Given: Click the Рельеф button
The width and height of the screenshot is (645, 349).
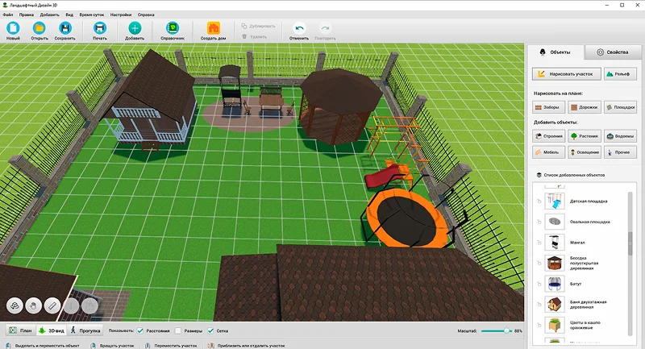Looking at the screenshot, I should (620, 74).
